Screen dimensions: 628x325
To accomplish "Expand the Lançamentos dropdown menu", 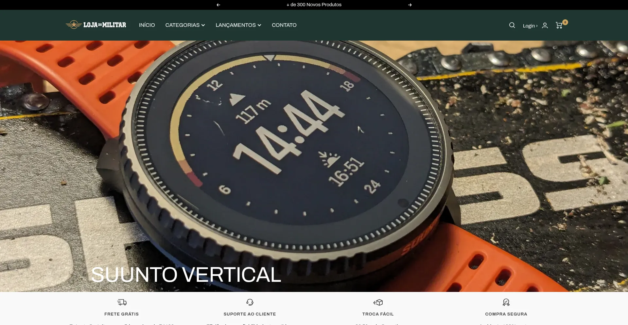I will click(x=238, y=25).
